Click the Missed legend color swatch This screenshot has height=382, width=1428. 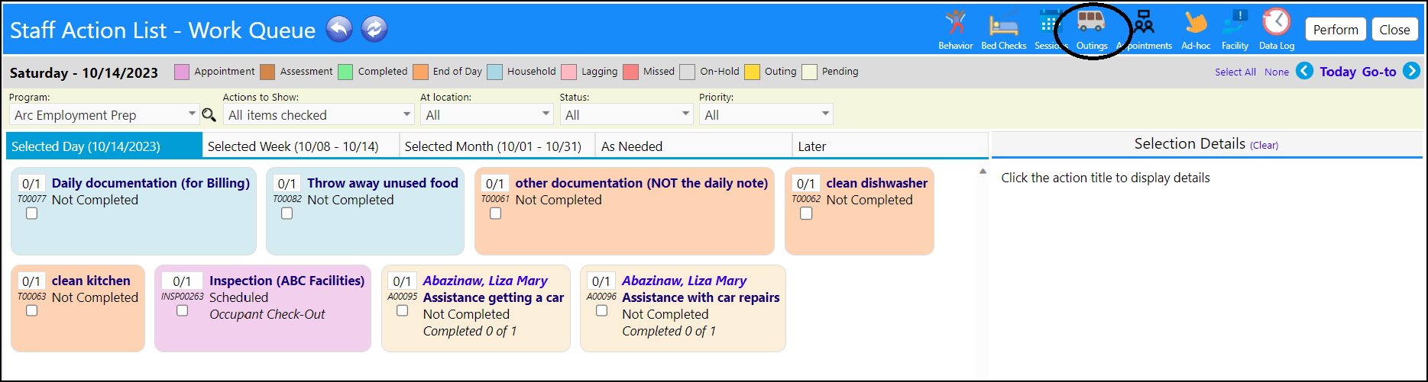tap(630, 72)
